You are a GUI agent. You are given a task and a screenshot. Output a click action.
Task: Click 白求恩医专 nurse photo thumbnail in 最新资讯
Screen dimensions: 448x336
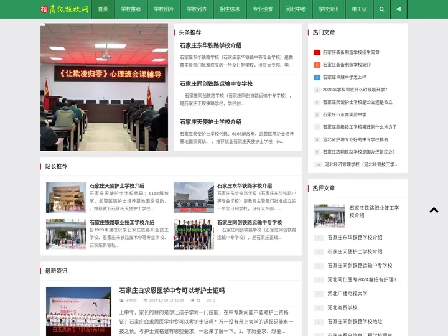[78, 312]
